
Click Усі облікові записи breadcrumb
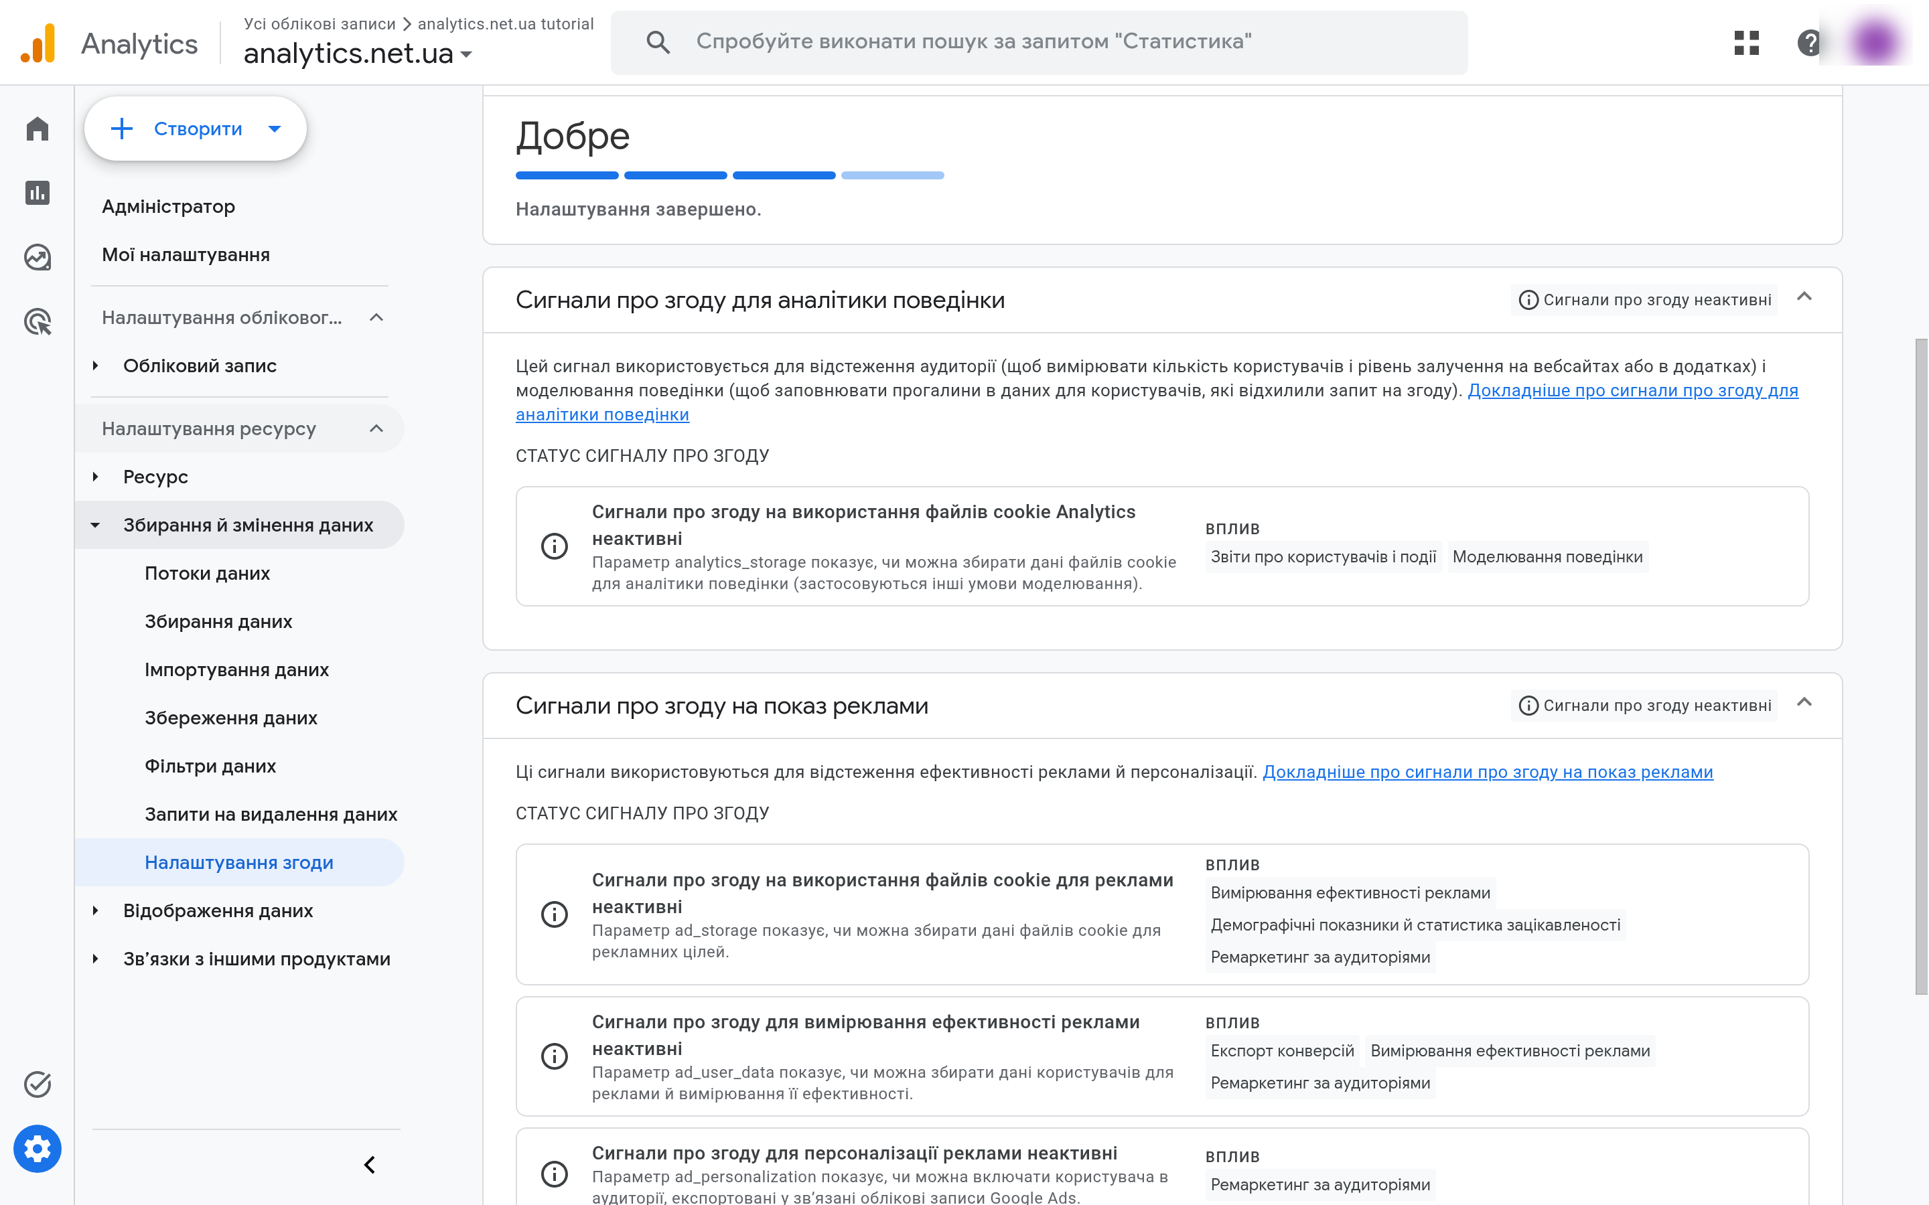pos(319,24)
